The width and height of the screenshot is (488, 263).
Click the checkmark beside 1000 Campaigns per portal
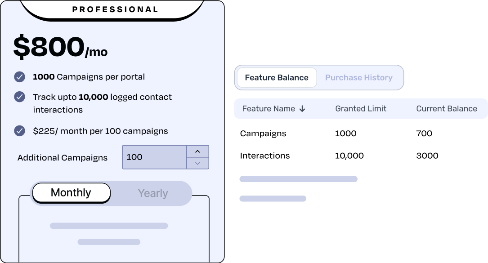tap(19, 77)
